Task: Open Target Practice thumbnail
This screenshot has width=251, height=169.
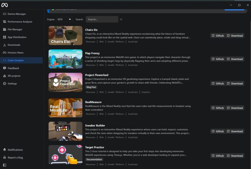Action: [65, 154]
